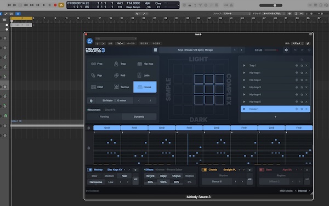The width and height of the screenshot is (329, 206).
Task: Toggle the Chorus effect
Action: tap(176, 176)
